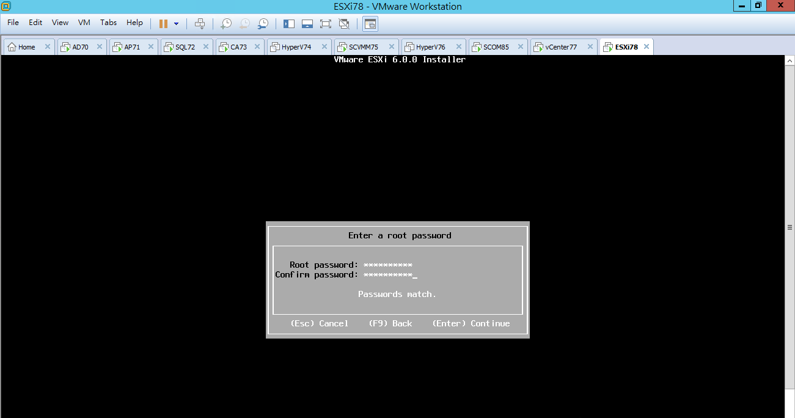Close the ESXi78 tab
The width and height of the screenshot is (795, 418).
pos(646,46)
